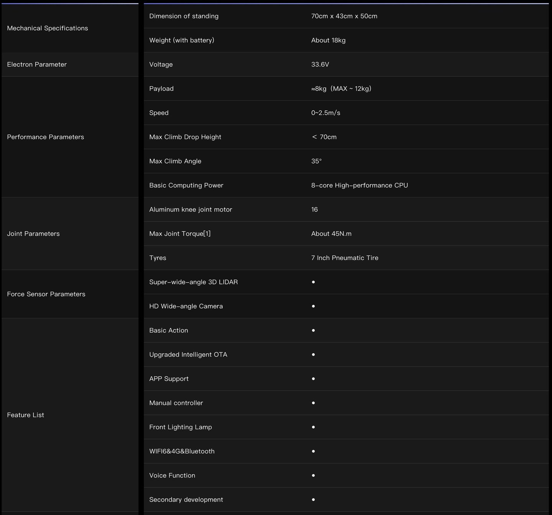Click the bullet dot for Manual controller
The height and width of the screenshot is (515, 552).
coord(313,403)
